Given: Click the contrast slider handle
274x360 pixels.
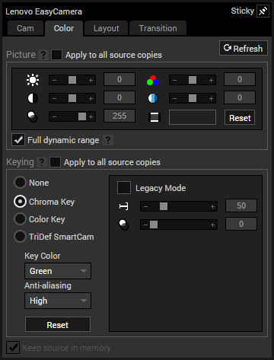Looking at the screenshot, I should coord(72,98).
